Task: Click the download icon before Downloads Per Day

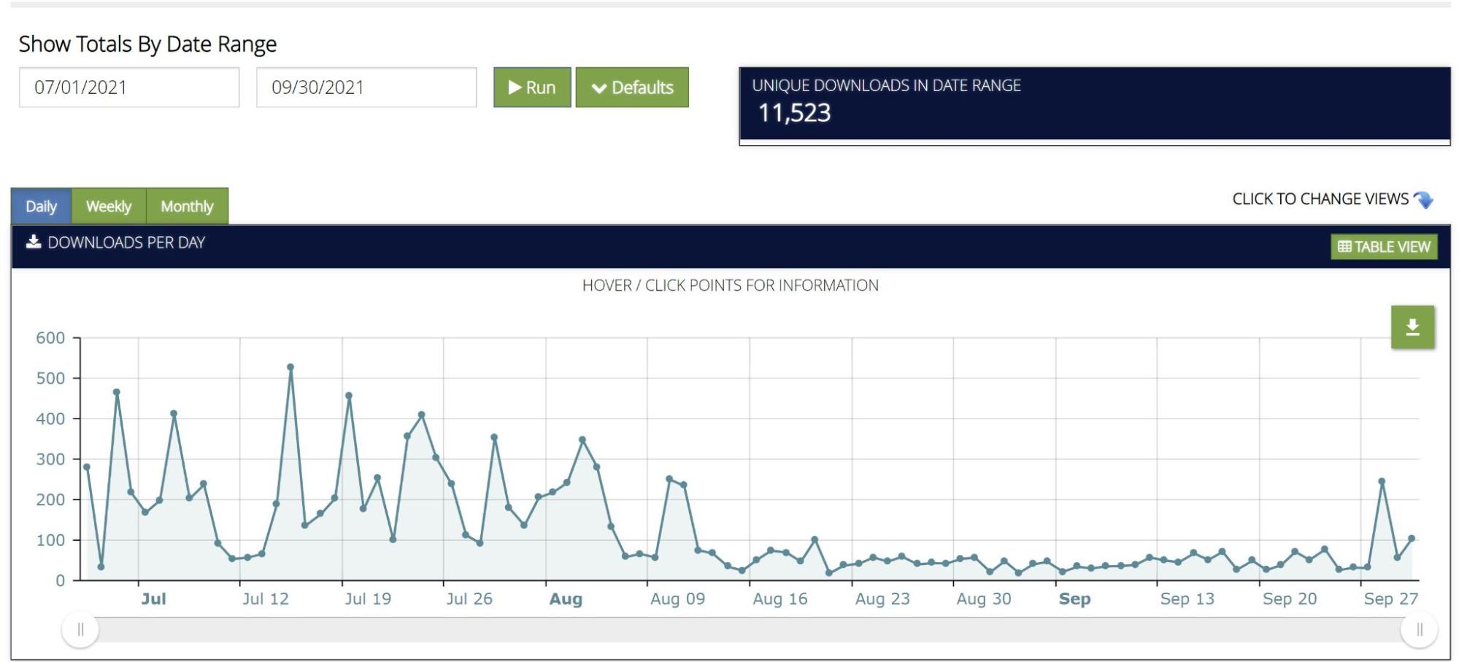Action: (34, 242)
